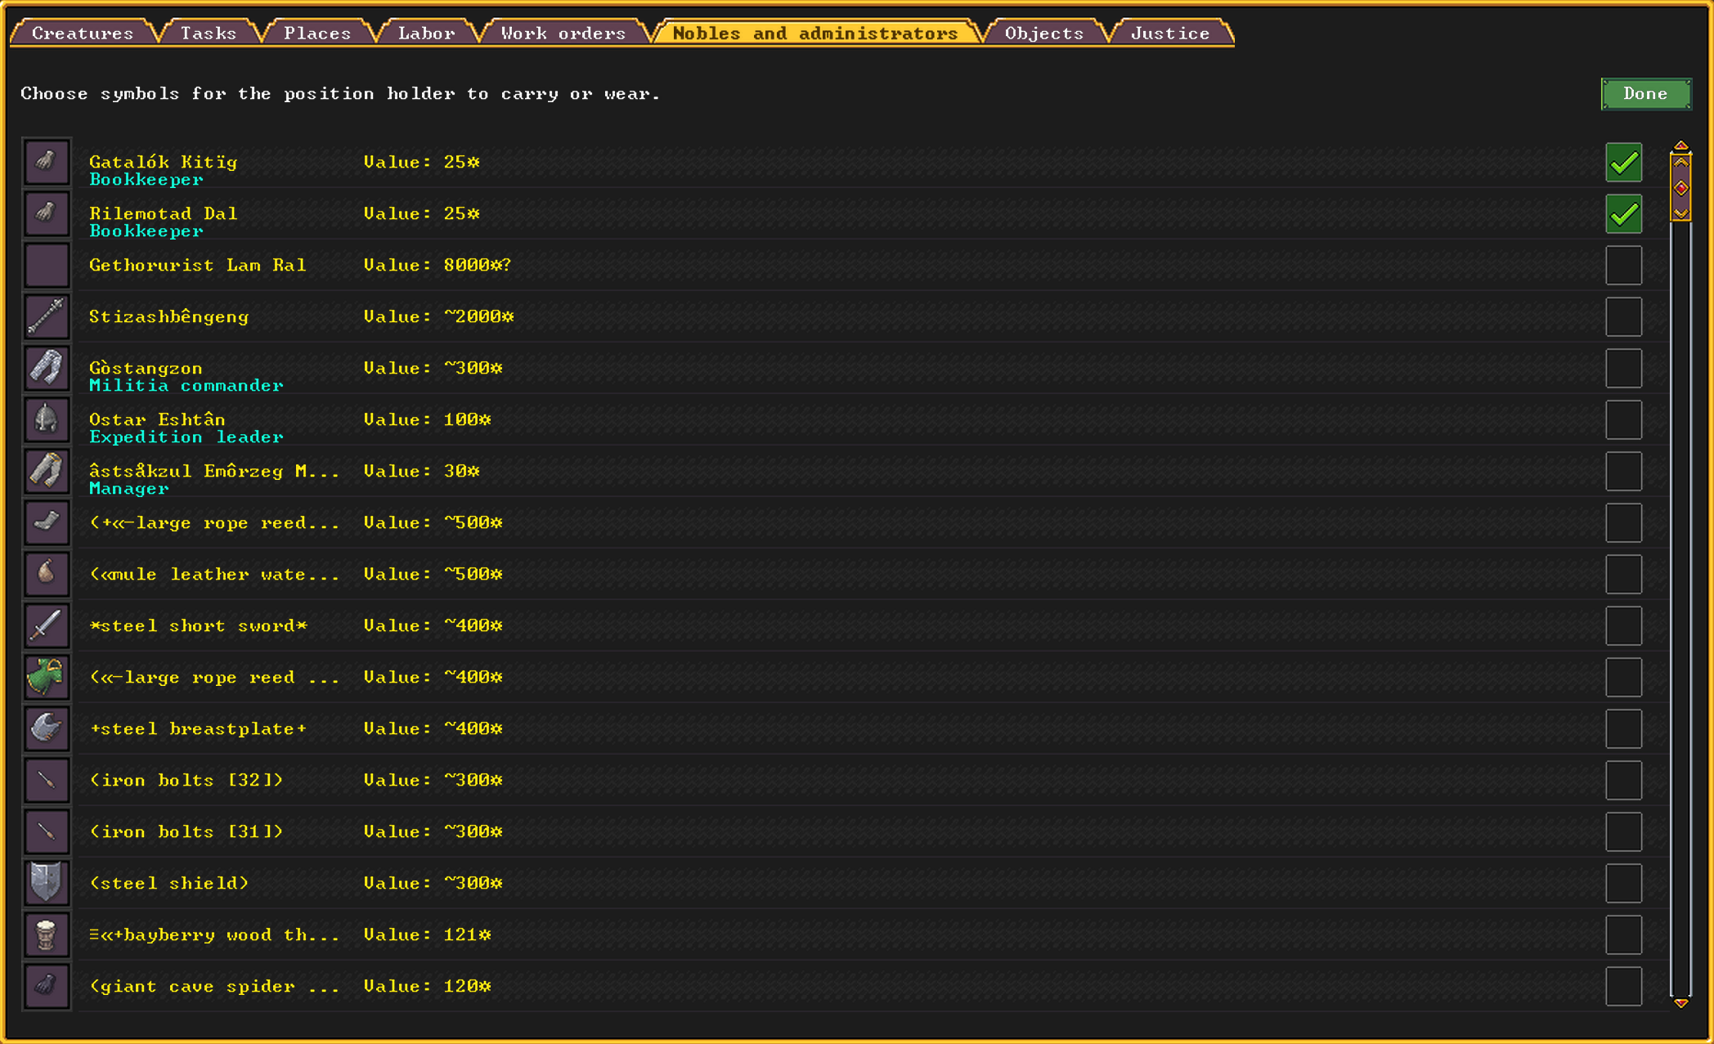This screenshot has width=1714, height=1044.
Task: Check the steel breastplate checkbox
Action: click(1623, 728)
